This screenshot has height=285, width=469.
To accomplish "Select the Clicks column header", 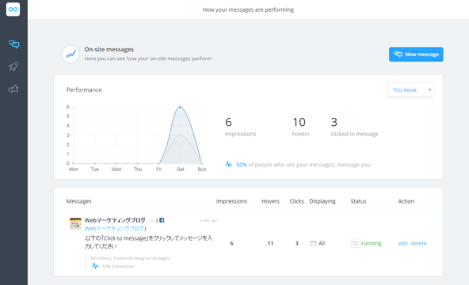I will tap(297, 201).
